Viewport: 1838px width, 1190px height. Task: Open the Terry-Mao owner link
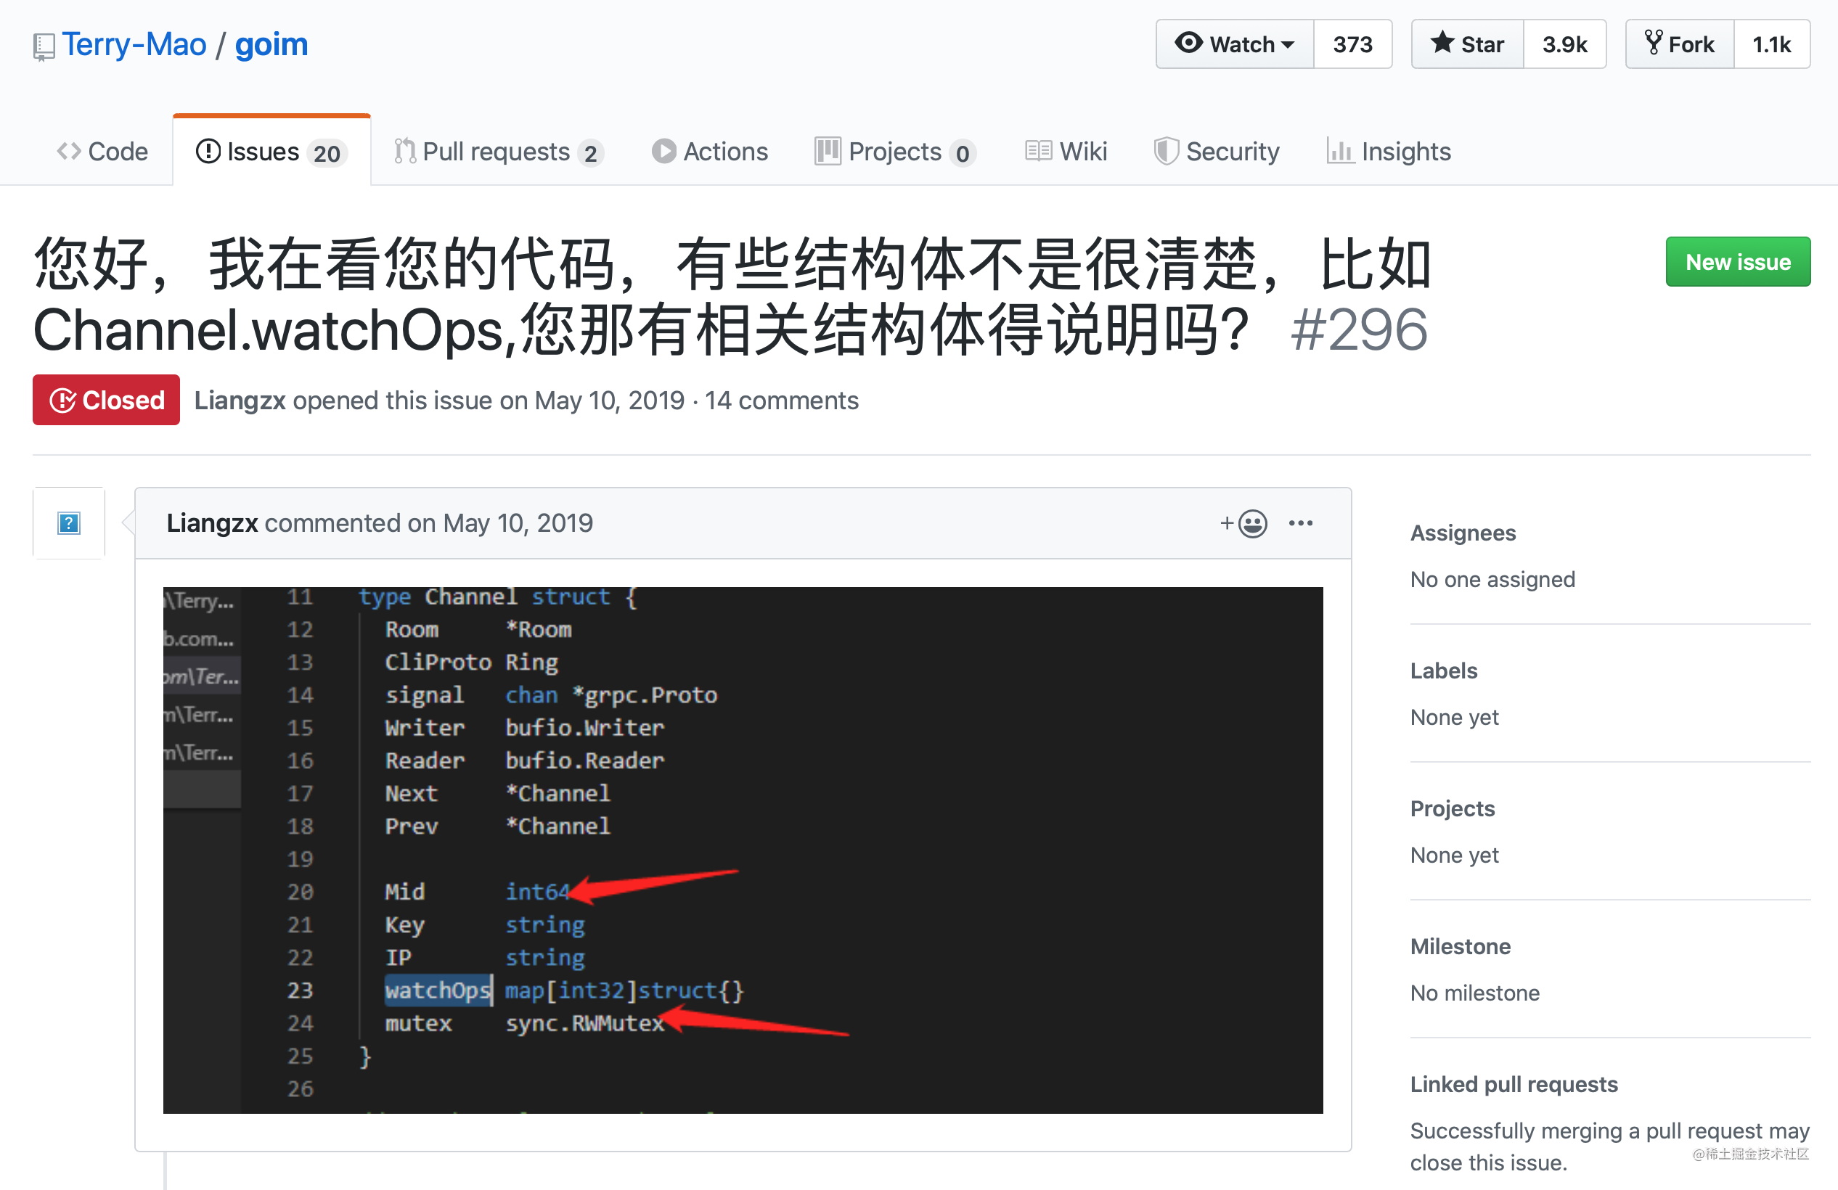134,44
